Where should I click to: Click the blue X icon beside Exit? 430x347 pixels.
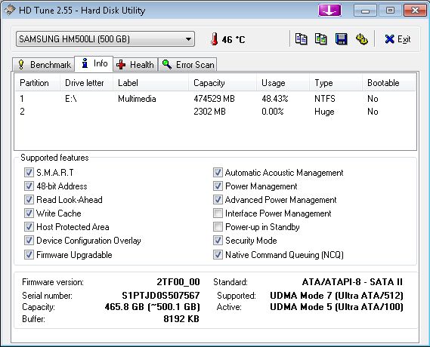(389, 39)
